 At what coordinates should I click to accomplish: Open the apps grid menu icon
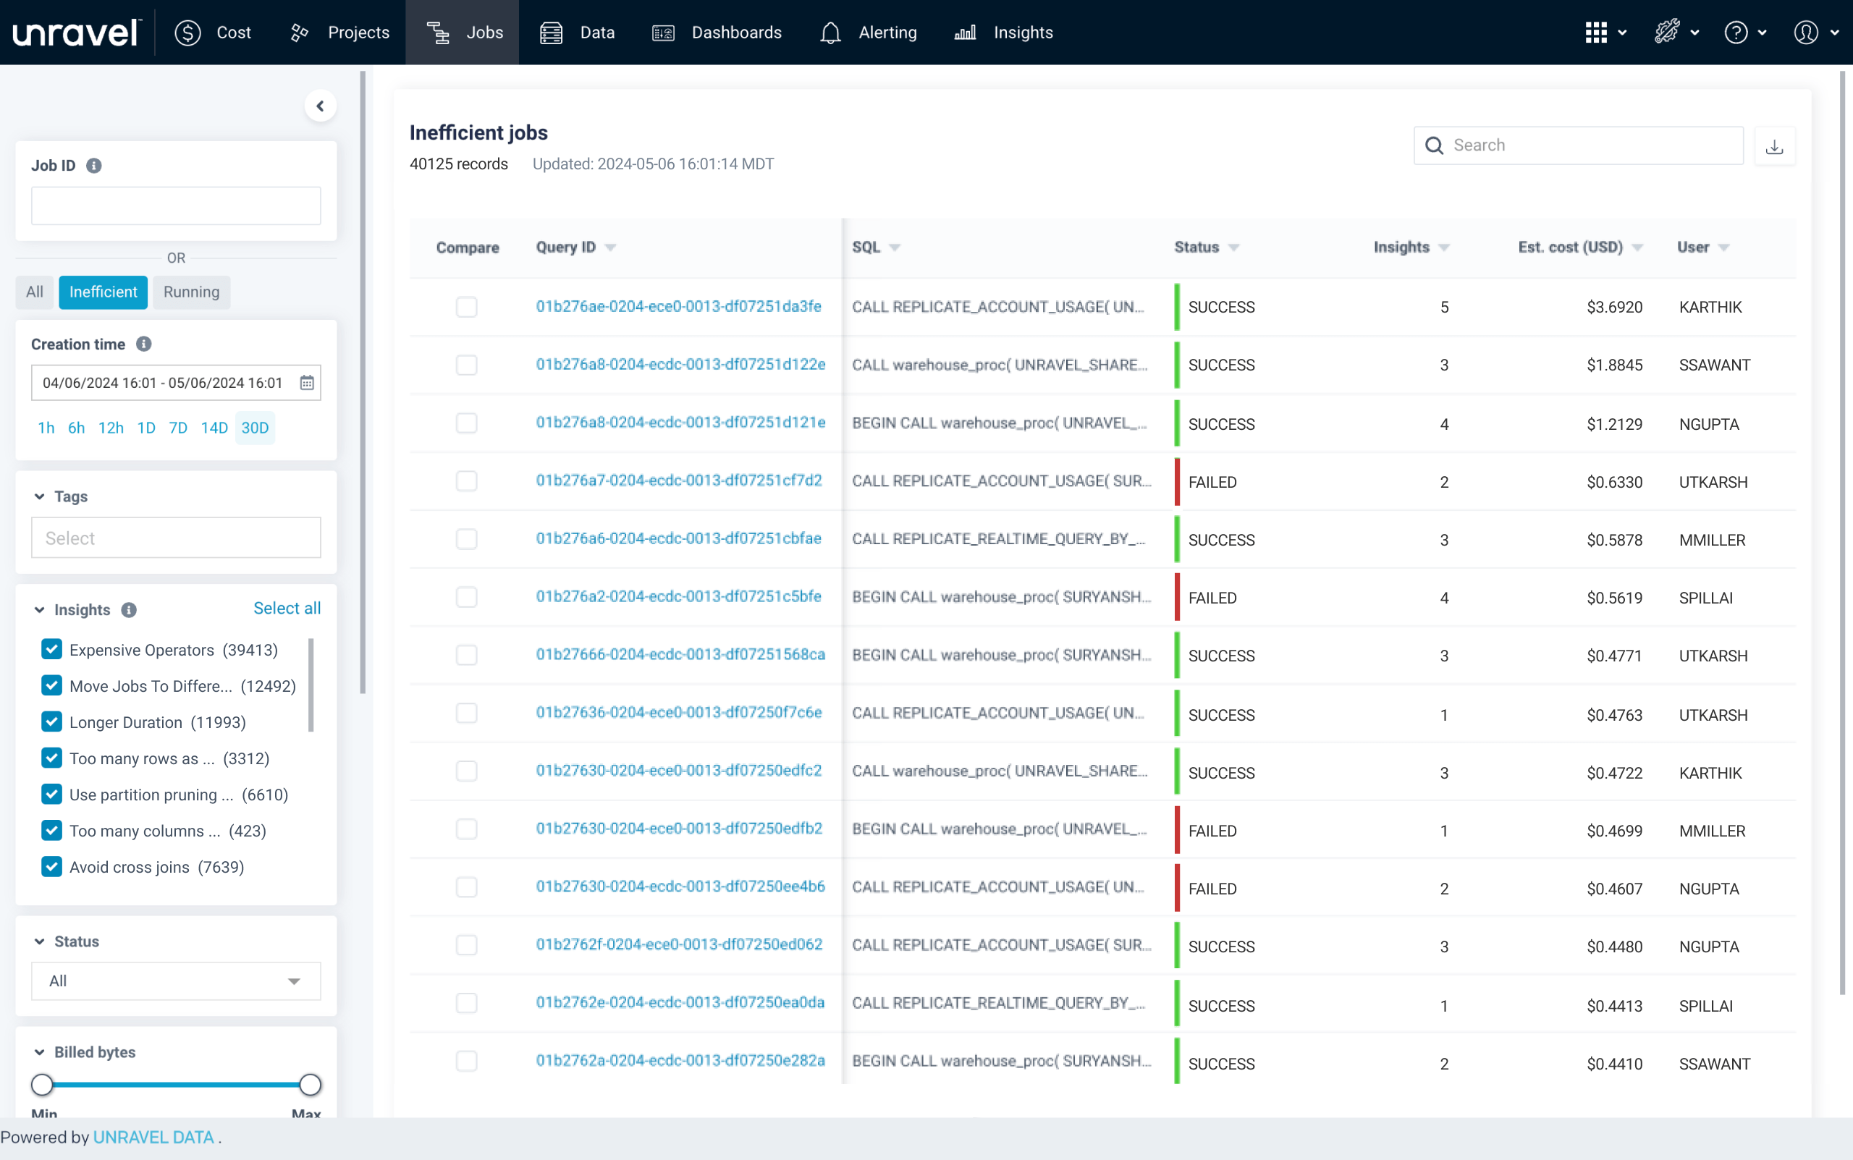pos(1596,33)
